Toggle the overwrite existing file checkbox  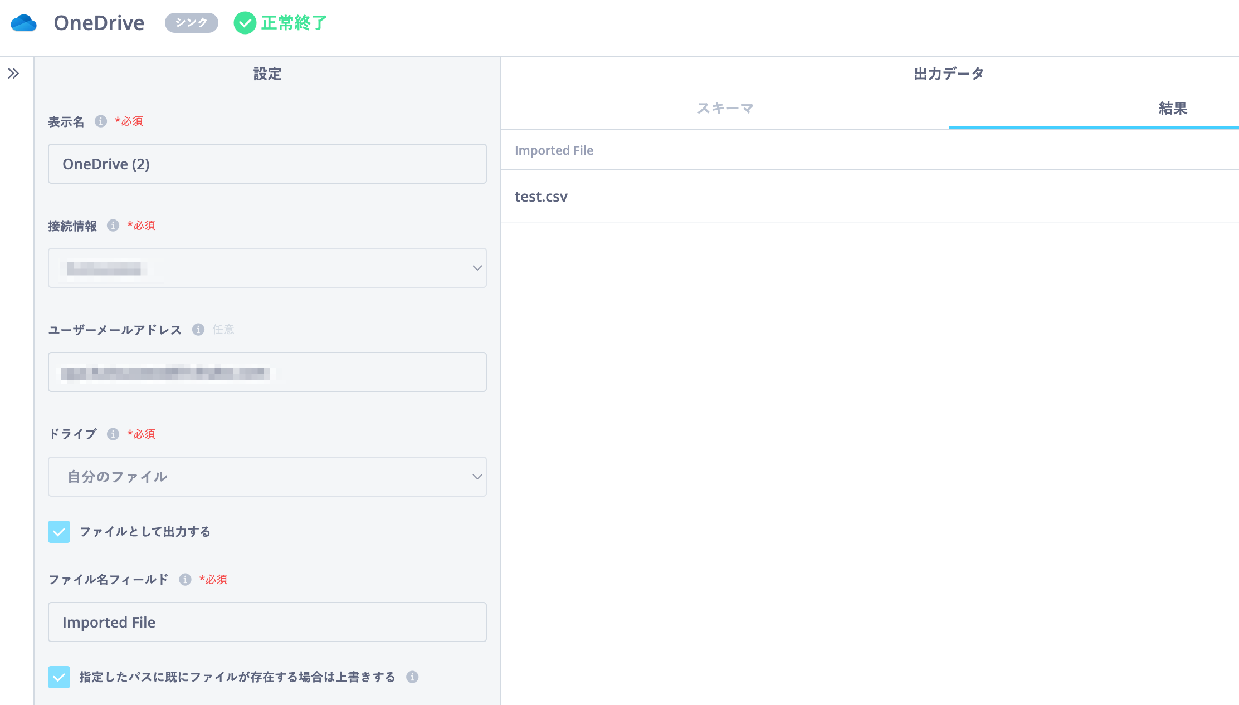point(59,677)
